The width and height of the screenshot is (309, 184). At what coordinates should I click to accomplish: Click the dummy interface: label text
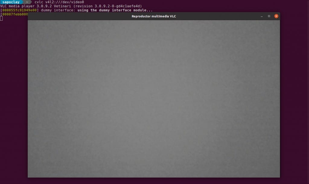click(58, 10)
